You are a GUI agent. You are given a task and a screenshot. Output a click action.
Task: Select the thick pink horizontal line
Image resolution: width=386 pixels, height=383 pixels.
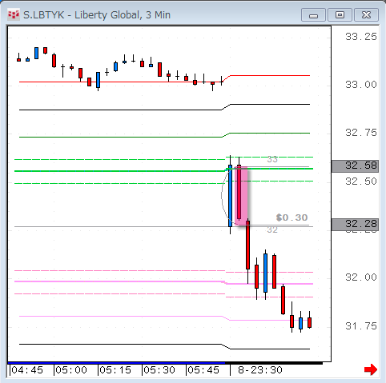[120, 281]
